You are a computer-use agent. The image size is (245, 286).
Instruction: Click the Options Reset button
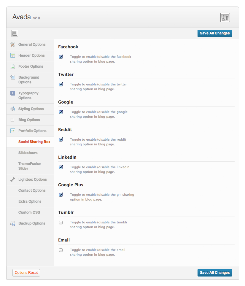click(26, 273)
